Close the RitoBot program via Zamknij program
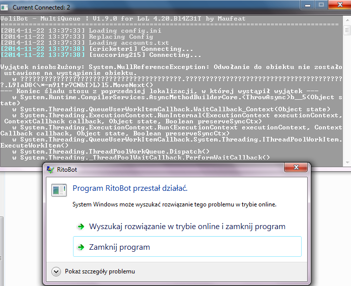 (187, 247)
